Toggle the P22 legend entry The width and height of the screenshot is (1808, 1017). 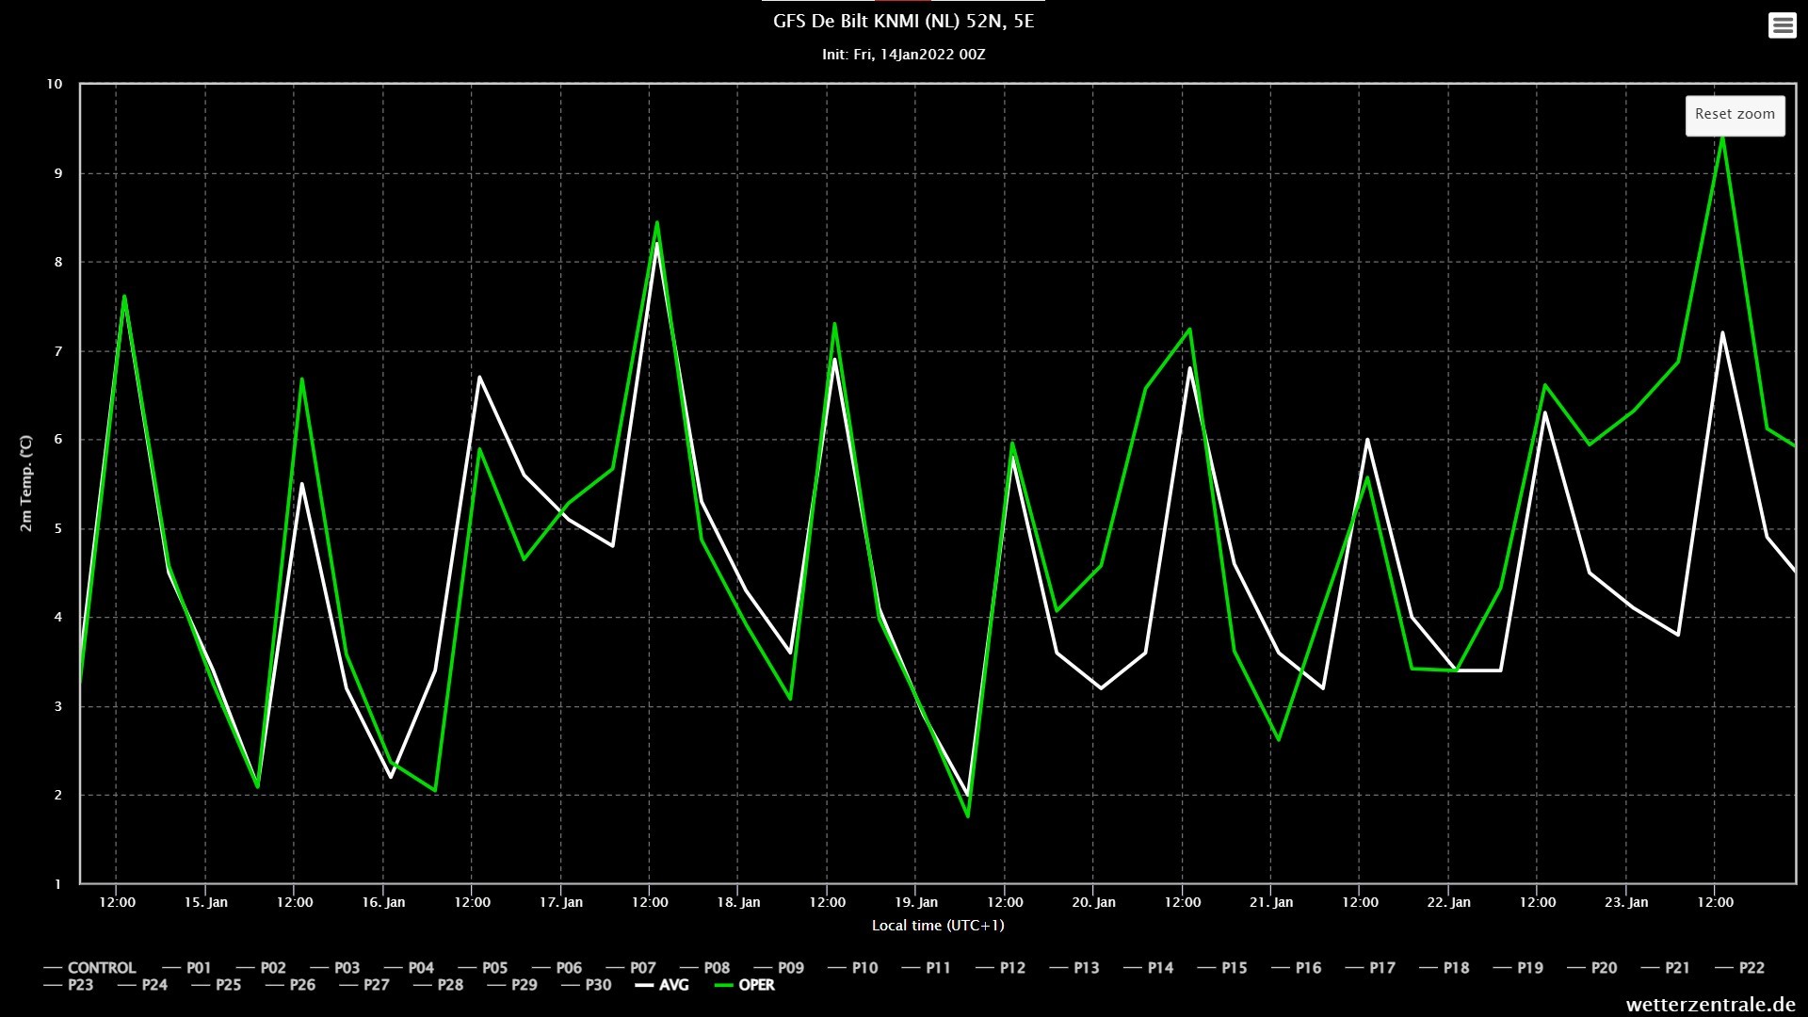1751,968
